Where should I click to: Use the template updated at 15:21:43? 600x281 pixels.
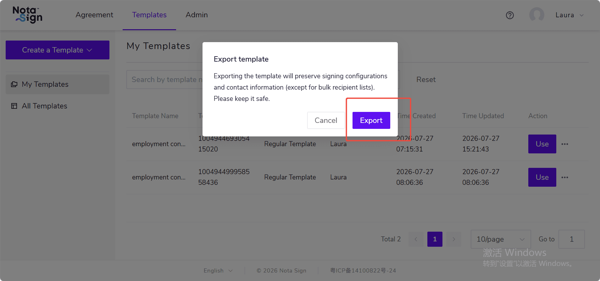tap(542, 144)
